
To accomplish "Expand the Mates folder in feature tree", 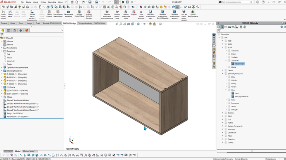I will point(2,97).
